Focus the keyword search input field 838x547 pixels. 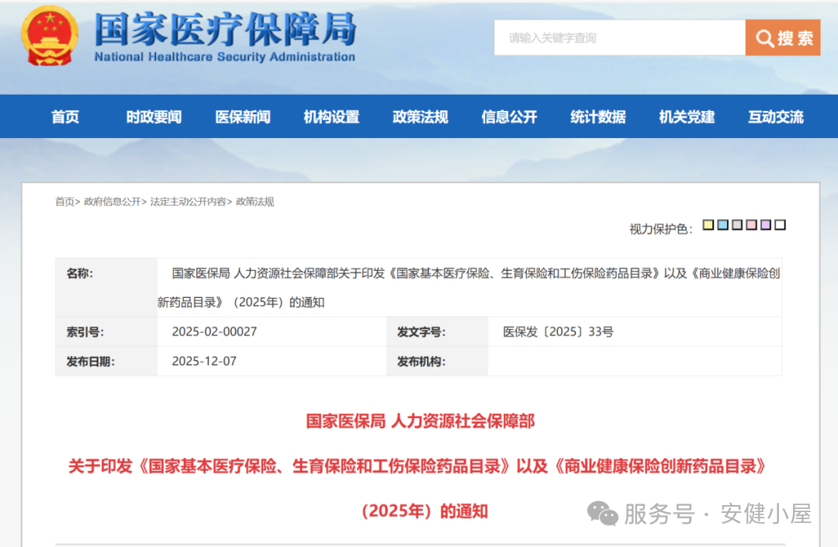[x=618, y=38]
